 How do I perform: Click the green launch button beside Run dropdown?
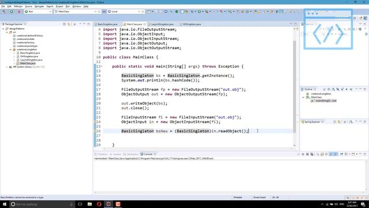coord(12,12)
